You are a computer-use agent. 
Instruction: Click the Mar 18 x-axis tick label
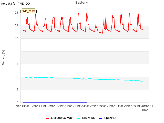37,106
